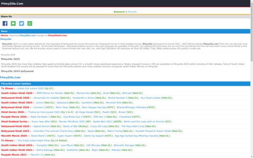Screen dimensions: 253x158
Task: Share page on WhatsApp icon
Action: tap(30, 23)
